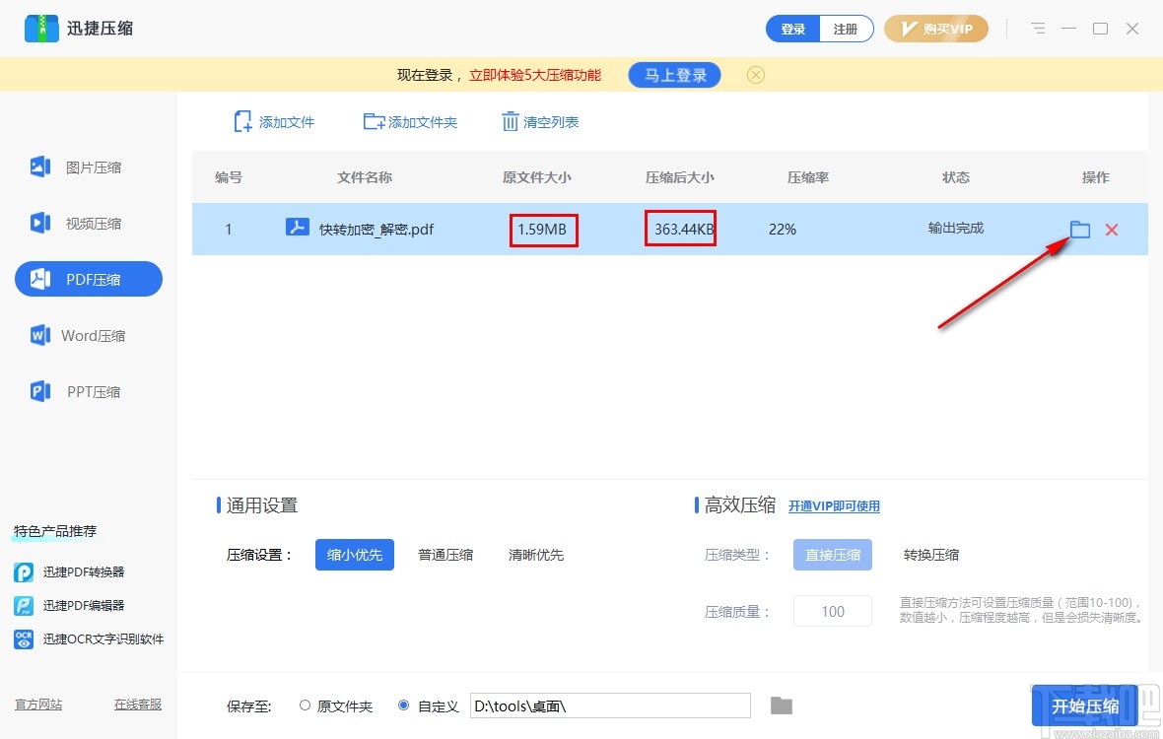Click the 原文件大小 column header
The height and width of the screenshot is (739, 1163).
[537, 177]
